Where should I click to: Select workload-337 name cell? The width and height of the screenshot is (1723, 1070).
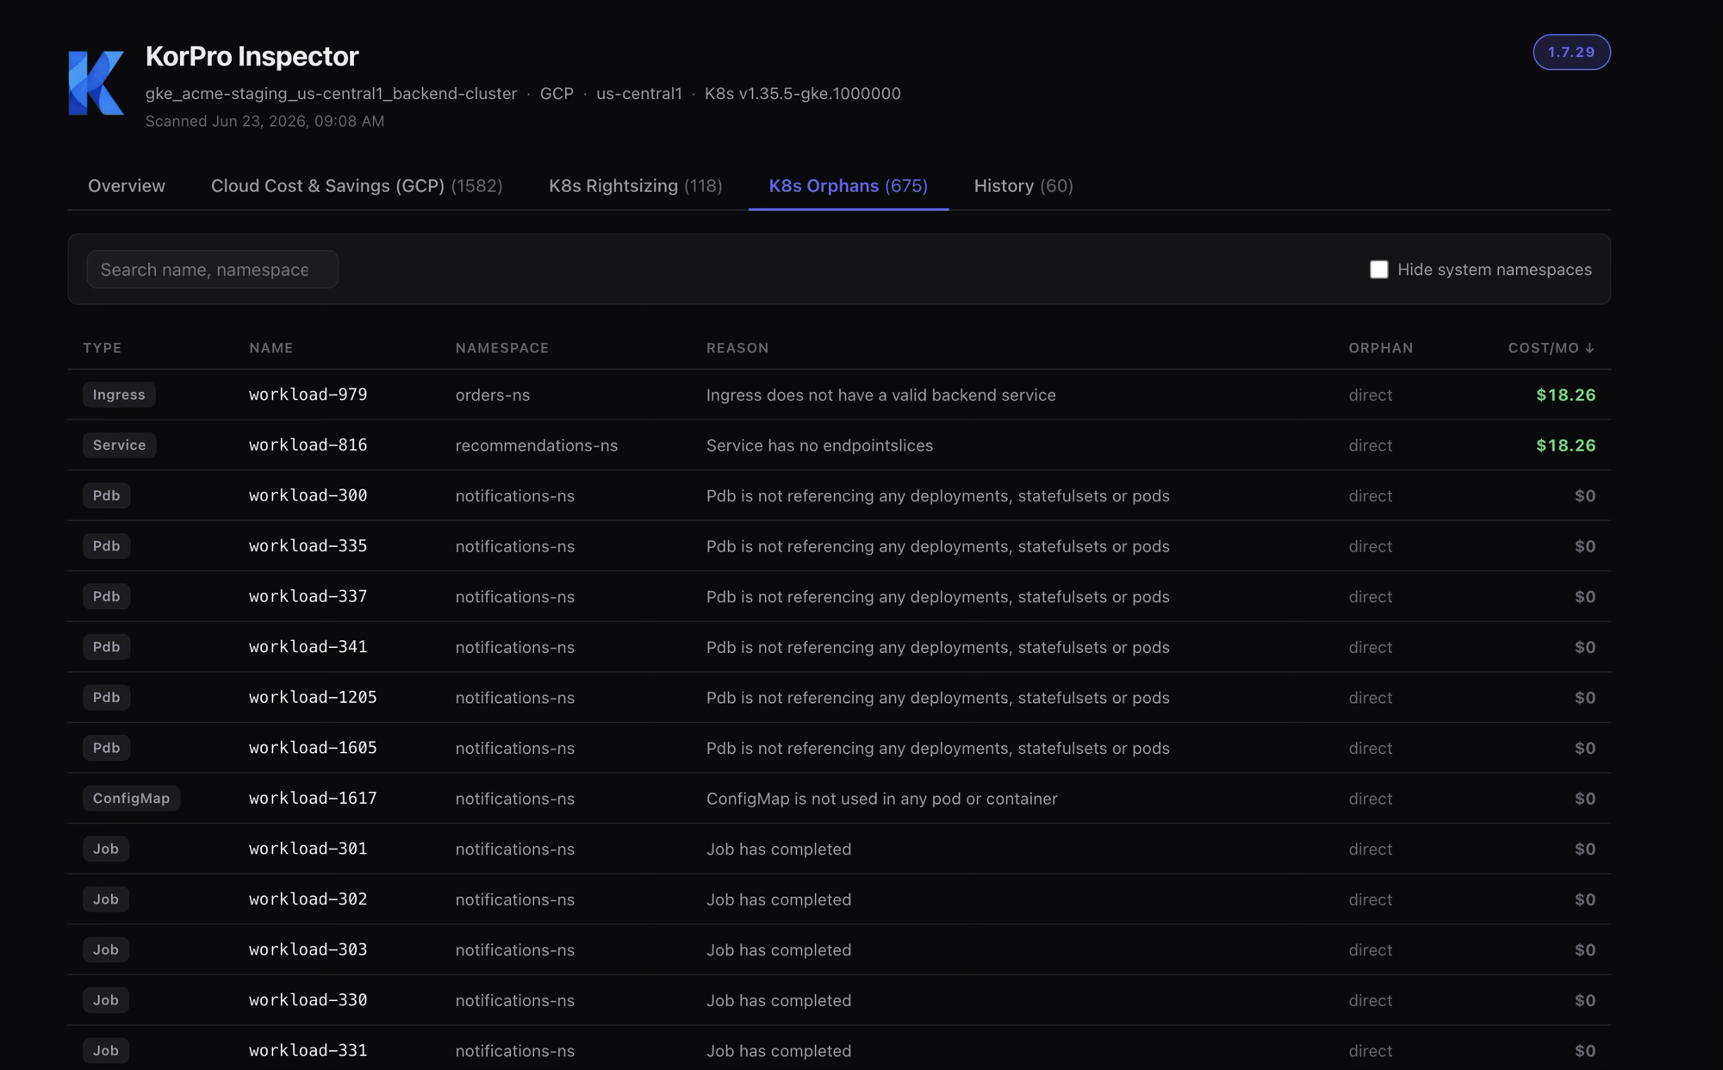pos(308,596)
